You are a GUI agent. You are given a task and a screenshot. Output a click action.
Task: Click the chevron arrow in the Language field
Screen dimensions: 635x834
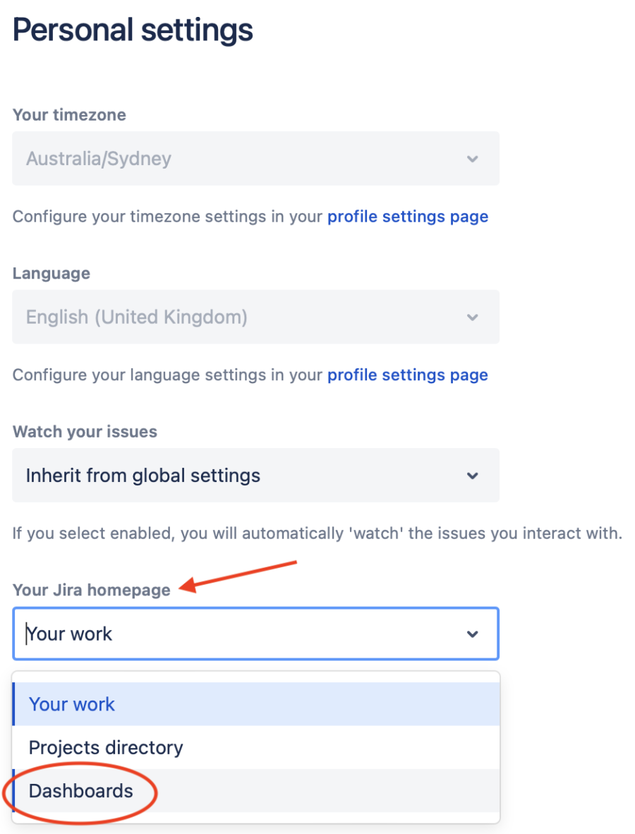[x=473, y=318]
